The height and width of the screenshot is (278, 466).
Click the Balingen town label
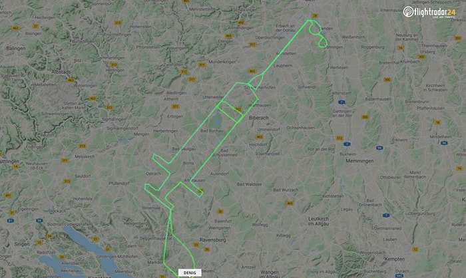tap(16, 48)
